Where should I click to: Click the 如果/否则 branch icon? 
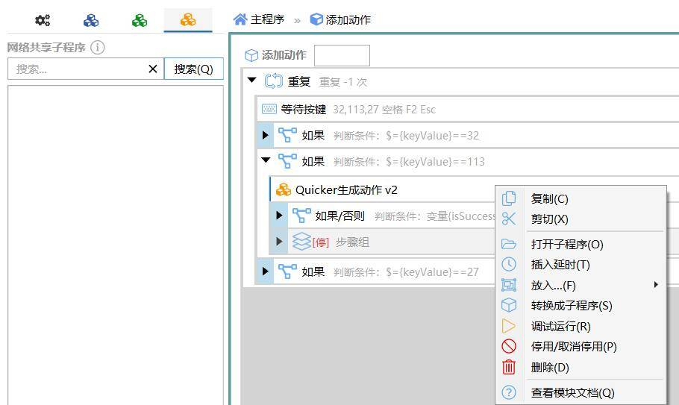[x=301, y=215]
